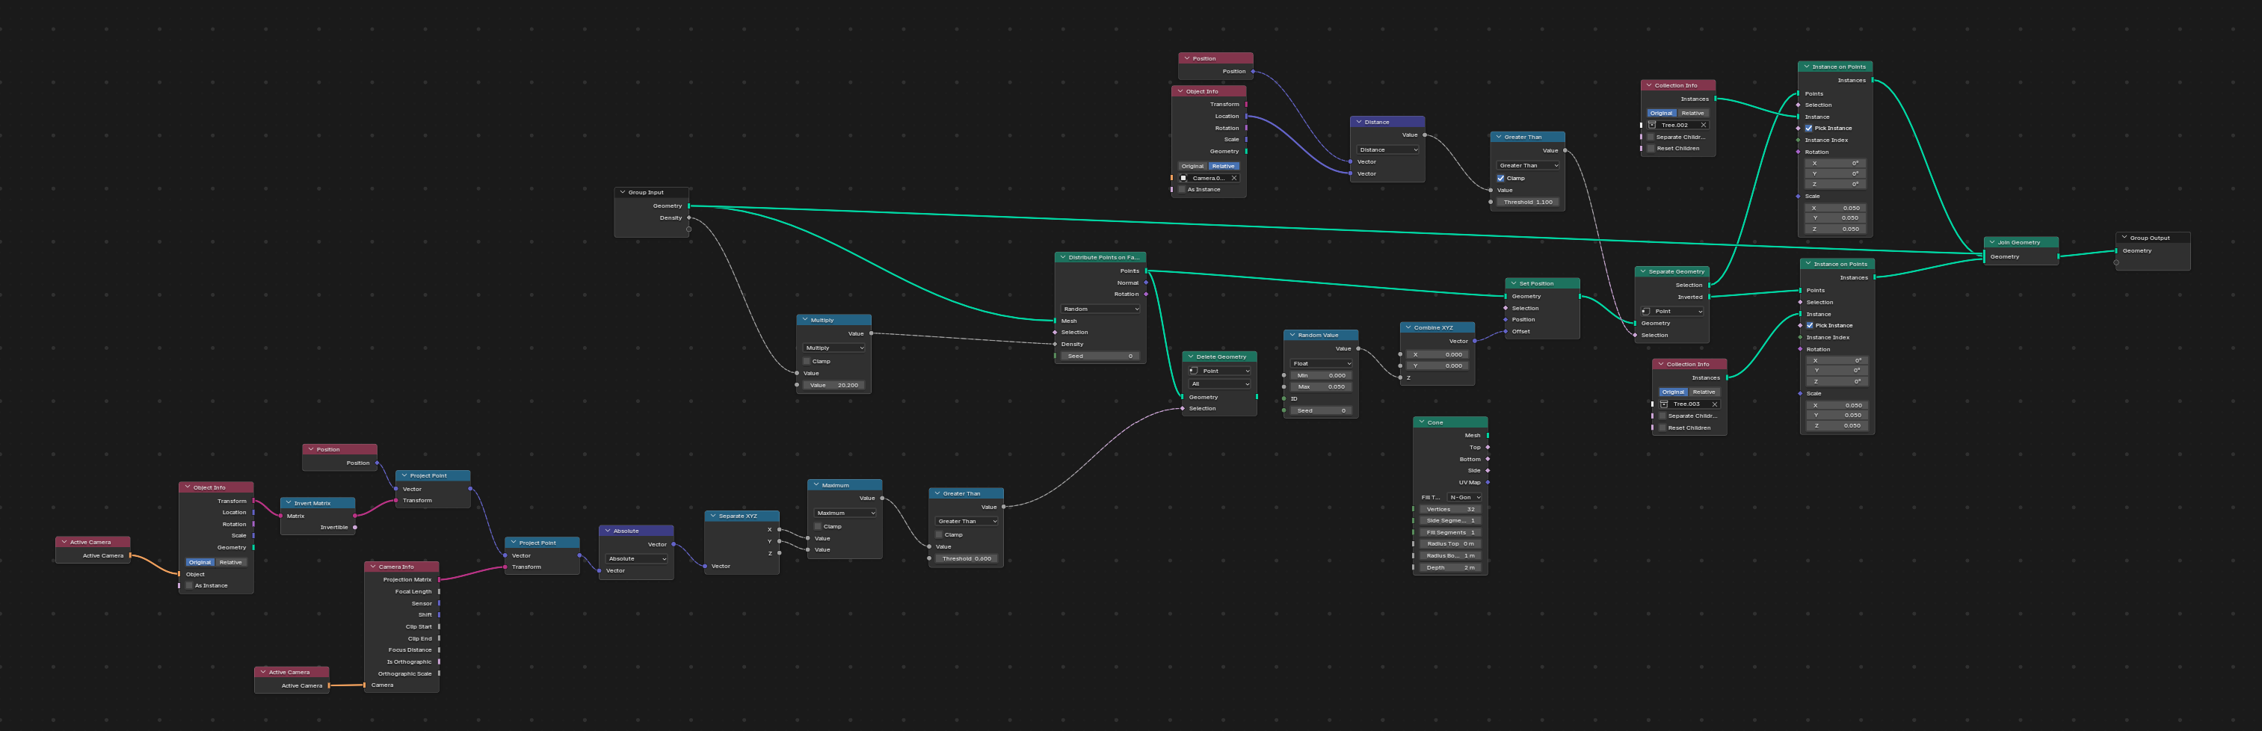The image size is (2262, 731).
Task: Select Original in Tree.003 Collection Info
Action: [1674, 392]
